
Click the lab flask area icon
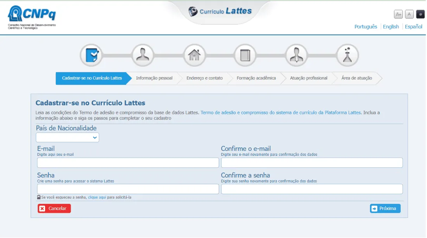click(x=347, y=55)
